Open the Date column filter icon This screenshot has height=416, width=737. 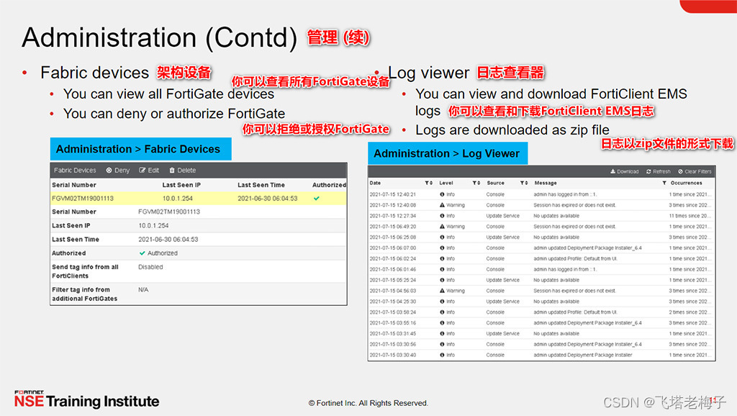tap(427, 183)
